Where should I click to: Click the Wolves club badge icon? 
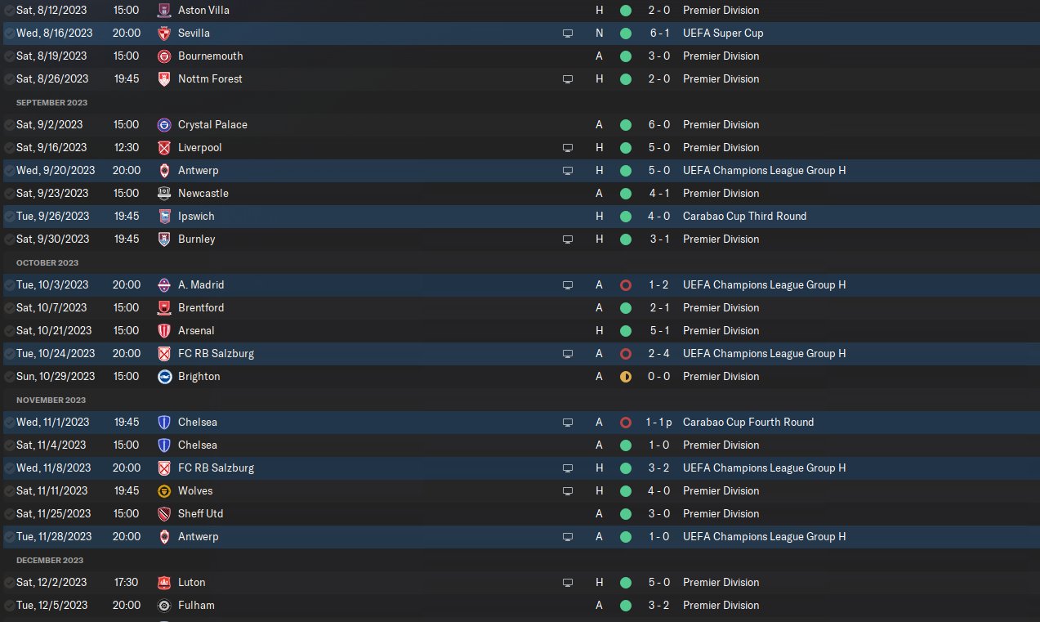[164, 491]
